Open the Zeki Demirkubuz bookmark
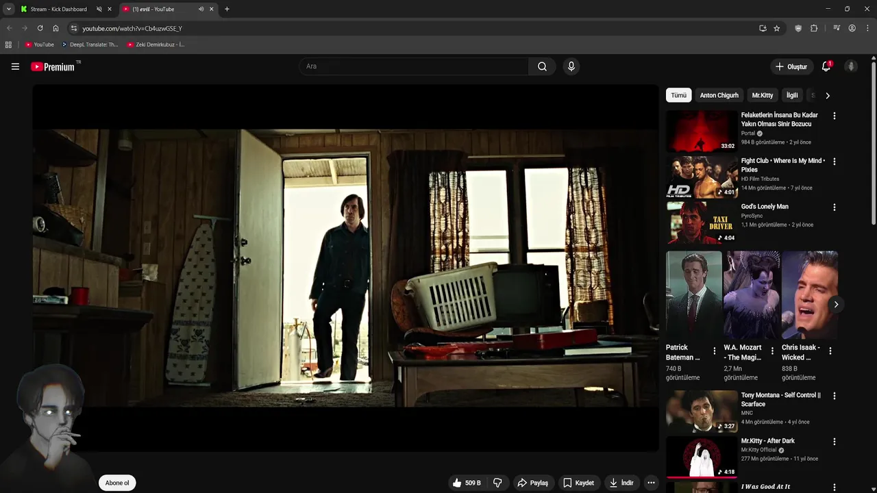Viewport: 877px width, 493px height. click(x=156, y=45)
